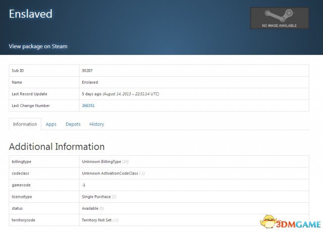Click the Territory Not Set value
The image size is (323, 231).
[99, 220]
